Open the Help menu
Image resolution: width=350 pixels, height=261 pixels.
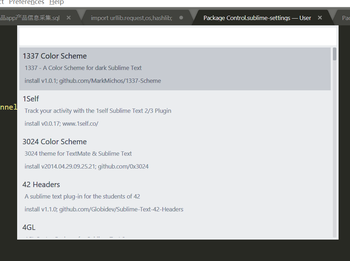click(56, 2)
